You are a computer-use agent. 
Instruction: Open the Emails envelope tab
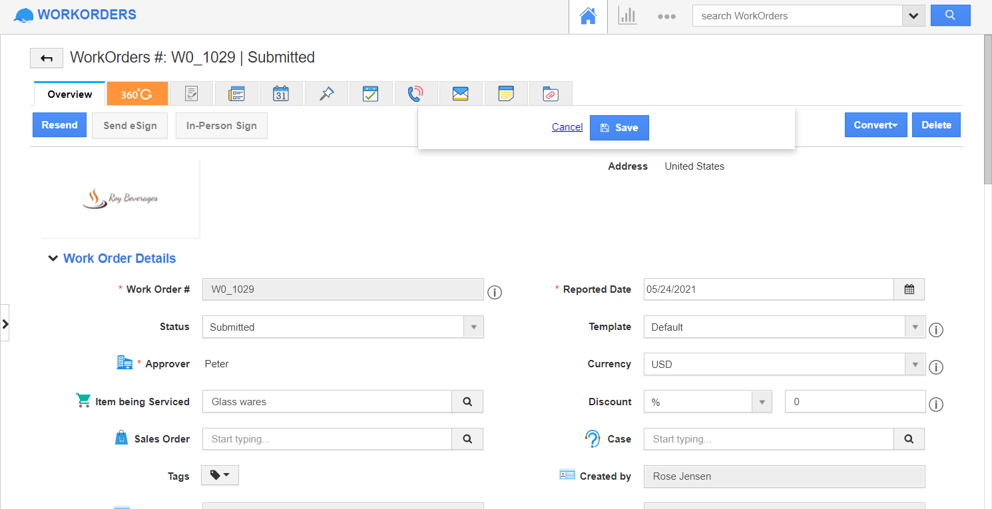click(460, 94)
